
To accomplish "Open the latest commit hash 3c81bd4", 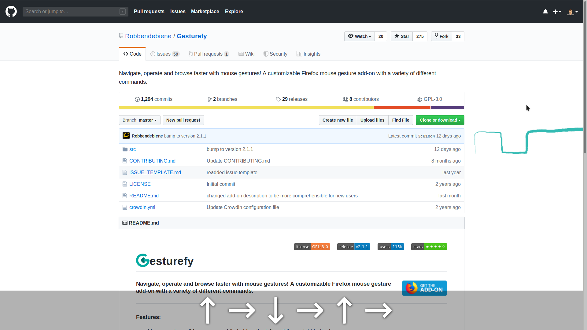I will 426,136.
